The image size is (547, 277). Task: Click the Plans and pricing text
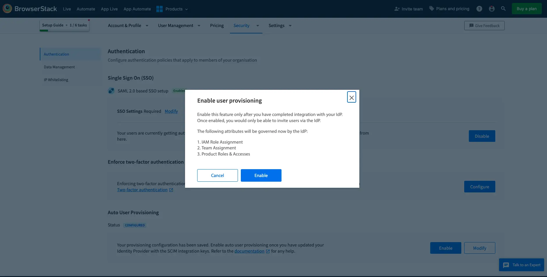(453, 9)
